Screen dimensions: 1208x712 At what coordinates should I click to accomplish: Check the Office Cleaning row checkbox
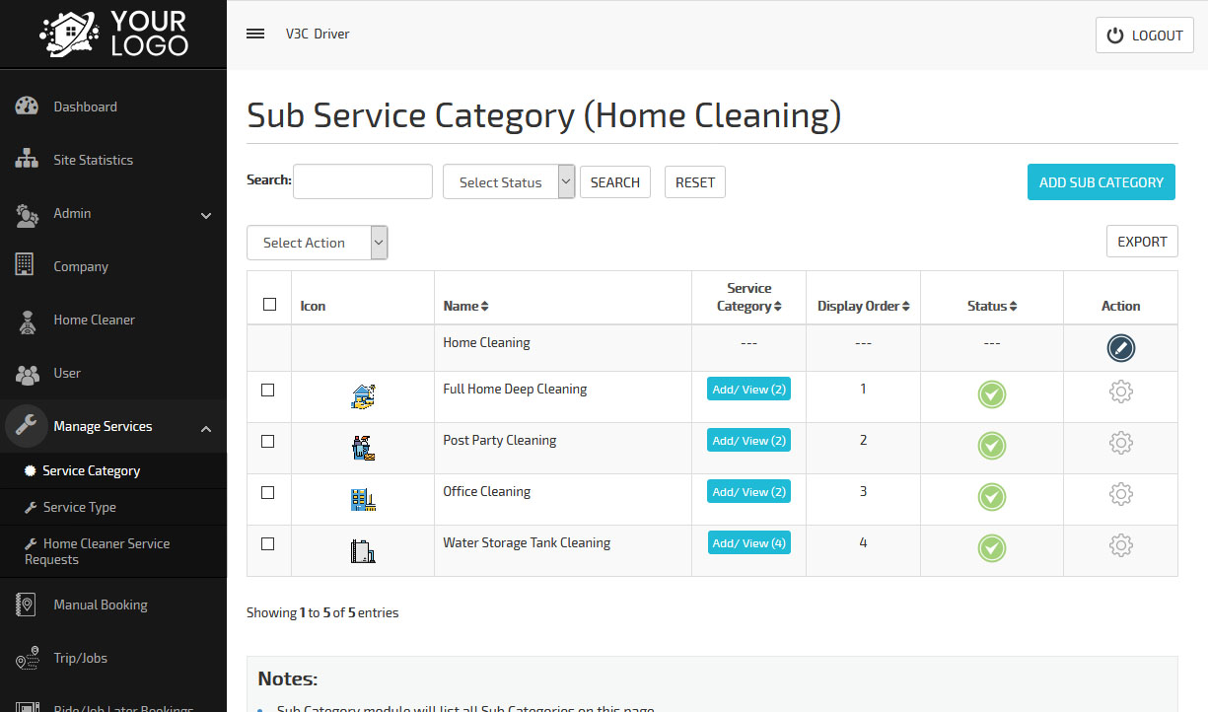coord(267,492)
